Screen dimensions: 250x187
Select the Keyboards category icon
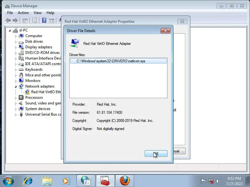(21, 70)
